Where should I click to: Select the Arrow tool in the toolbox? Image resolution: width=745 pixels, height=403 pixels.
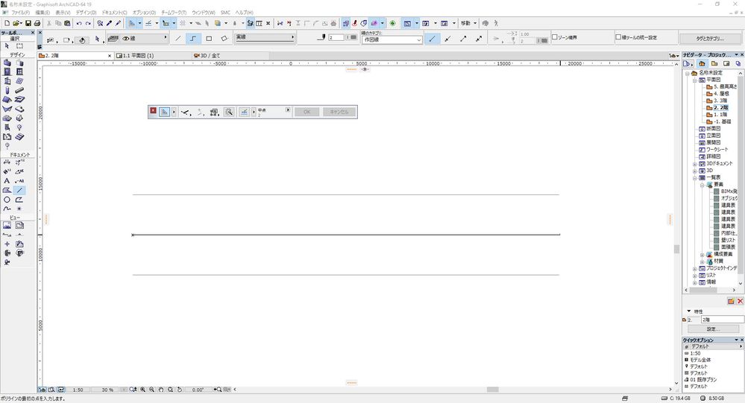point(7,46)
